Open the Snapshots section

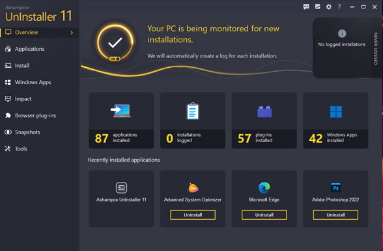point(39,132)
